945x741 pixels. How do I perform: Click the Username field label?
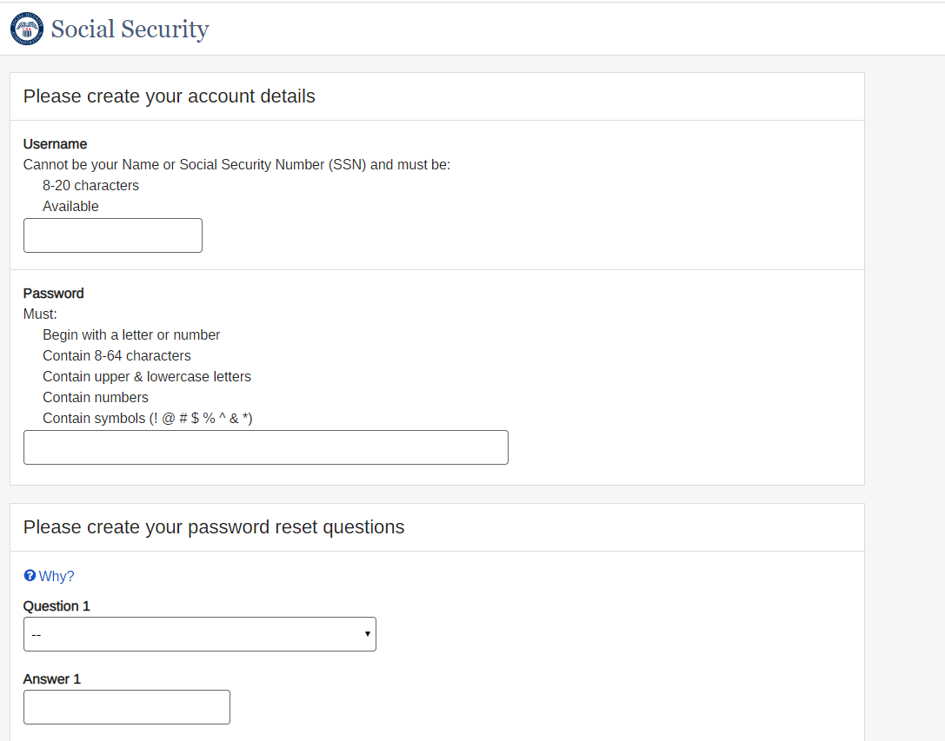(55, 143)
